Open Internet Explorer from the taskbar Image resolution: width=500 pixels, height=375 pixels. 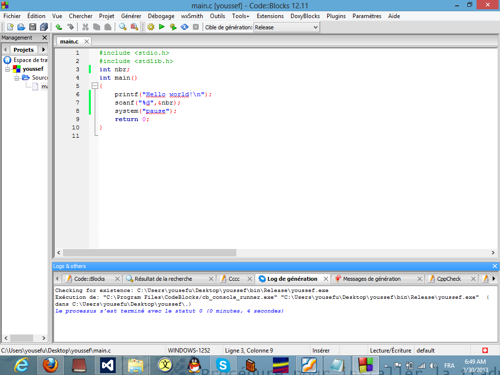coord(21,365)
